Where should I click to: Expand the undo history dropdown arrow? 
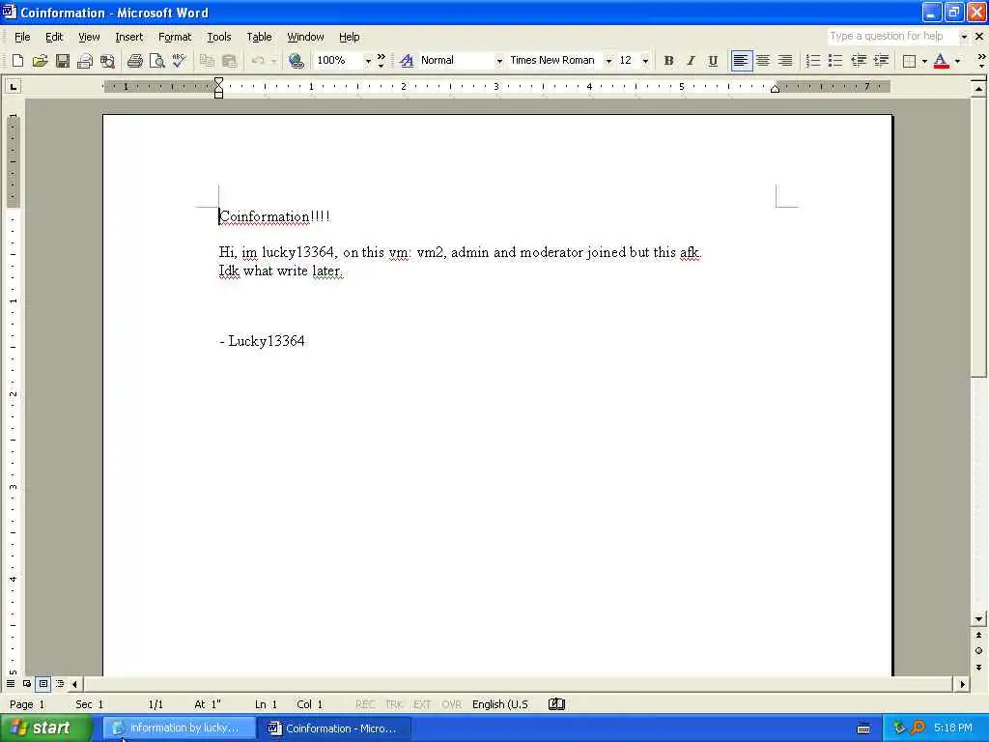click(273, 61)
